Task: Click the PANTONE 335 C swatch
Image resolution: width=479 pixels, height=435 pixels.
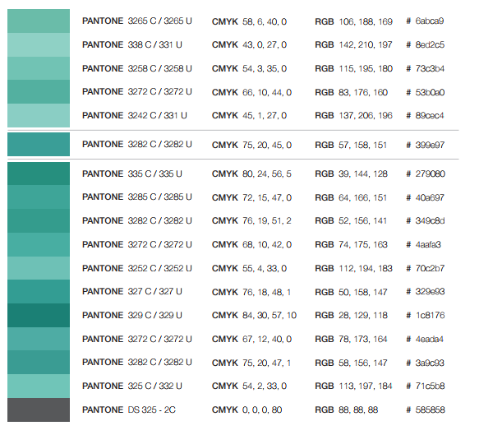Action: tap(39, 174)
